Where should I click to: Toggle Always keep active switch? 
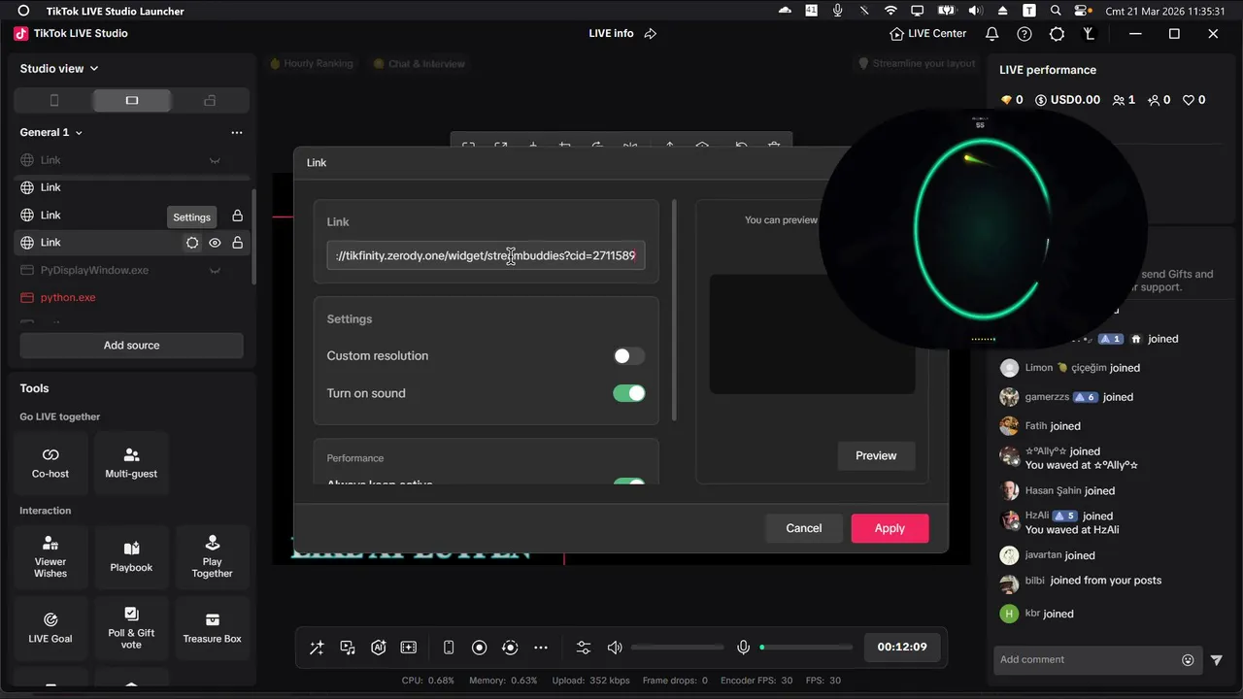[628, 483]
